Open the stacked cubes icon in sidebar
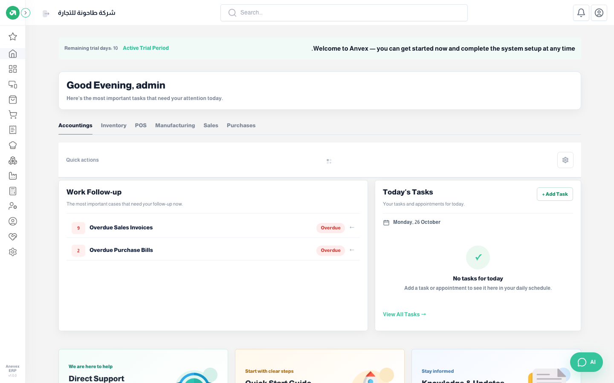614x383 pixels. (13, 160)
